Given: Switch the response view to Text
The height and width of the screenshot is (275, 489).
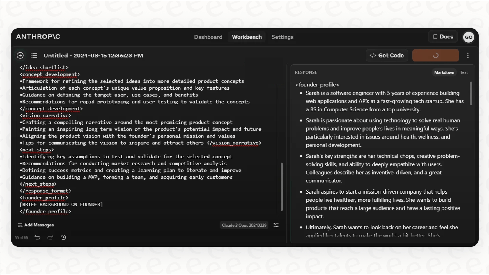Looking at the screenshot, I should coord(464,72).
